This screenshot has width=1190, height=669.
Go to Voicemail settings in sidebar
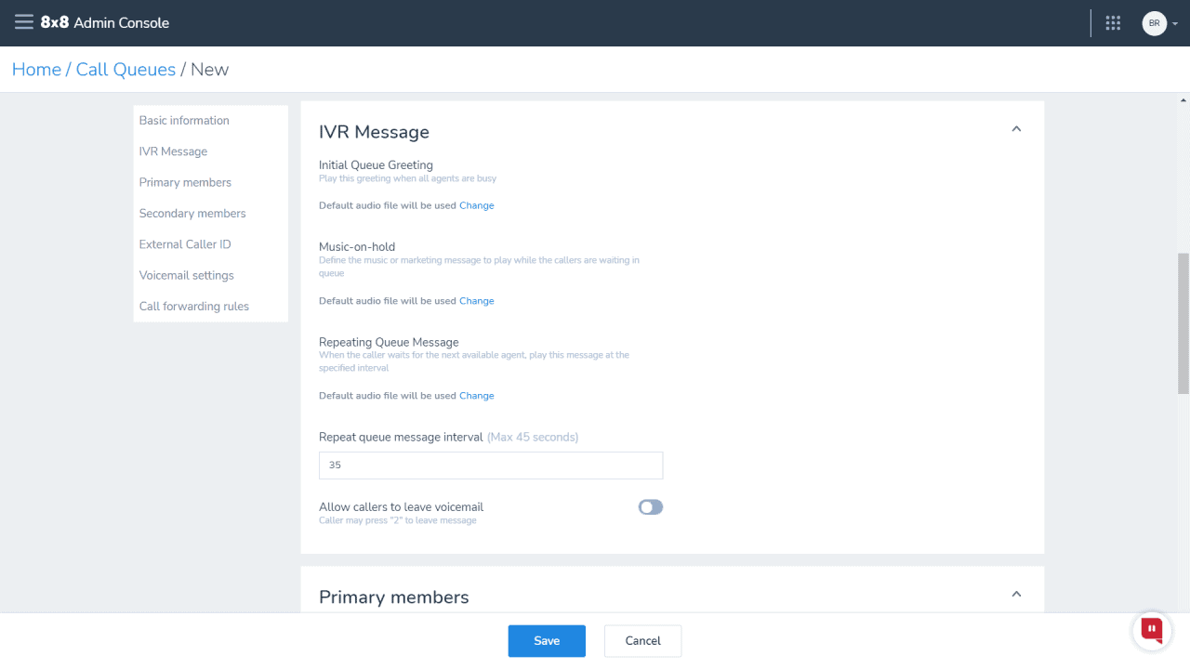(186, 276)
